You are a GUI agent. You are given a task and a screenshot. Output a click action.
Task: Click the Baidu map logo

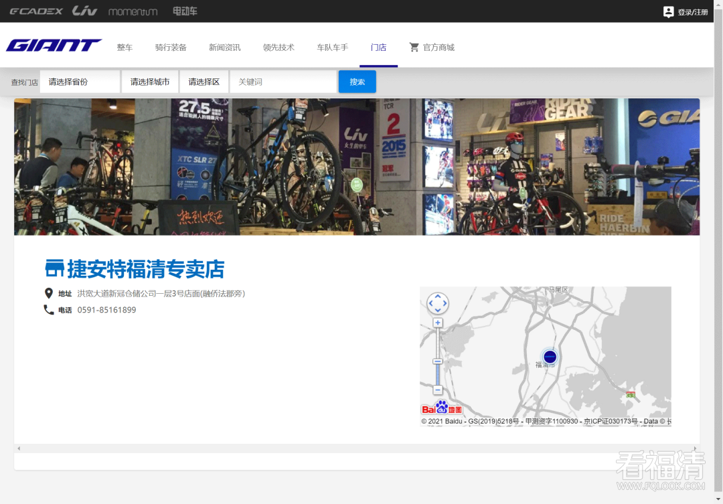pos(442,408)
